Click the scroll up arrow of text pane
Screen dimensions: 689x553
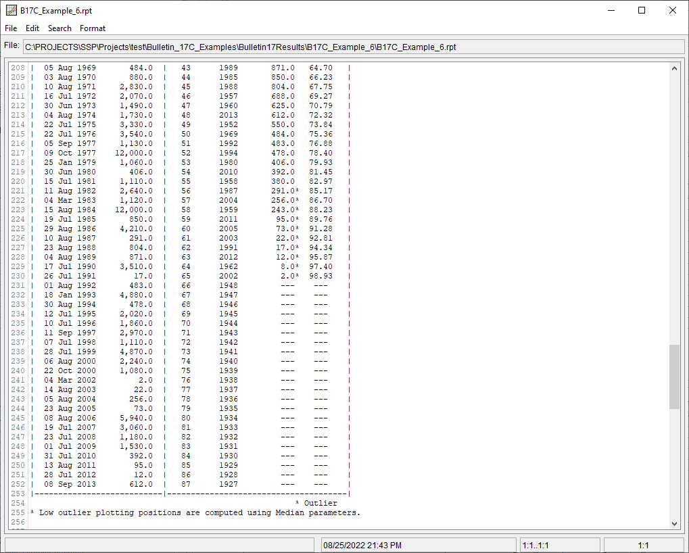[x=674, y=68]
